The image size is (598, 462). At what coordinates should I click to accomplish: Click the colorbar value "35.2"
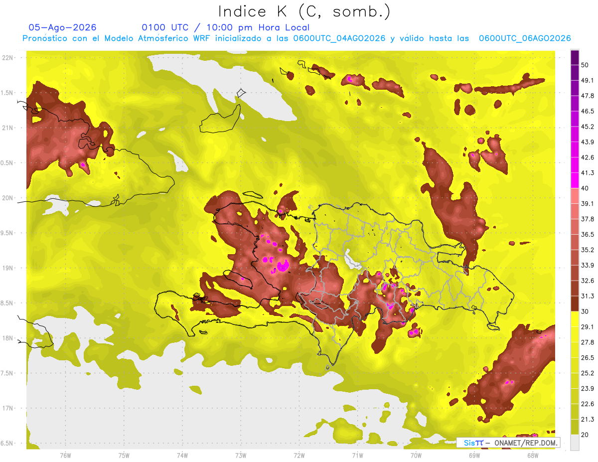pos(588,250)
